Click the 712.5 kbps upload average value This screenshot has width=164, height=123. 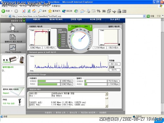[113, 81]
